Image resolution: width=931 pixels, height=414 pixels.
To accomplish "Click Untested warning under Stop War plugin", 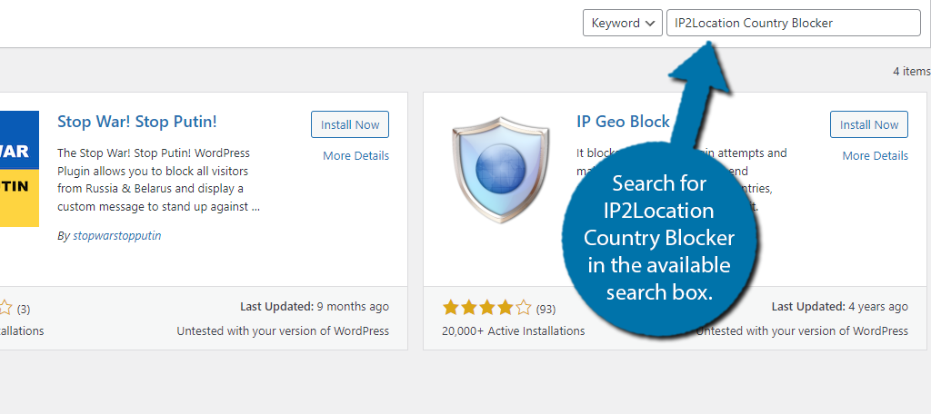I will click(283, 331).
